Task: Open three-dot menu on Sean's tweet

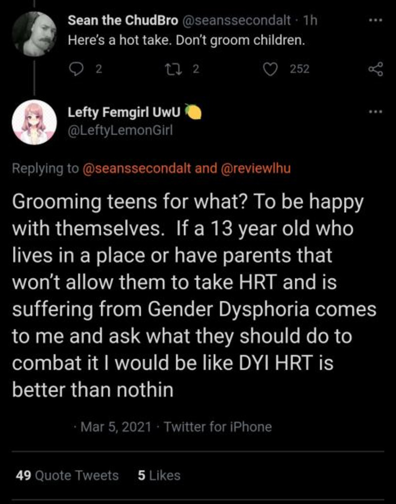Action: pos(375,20)
